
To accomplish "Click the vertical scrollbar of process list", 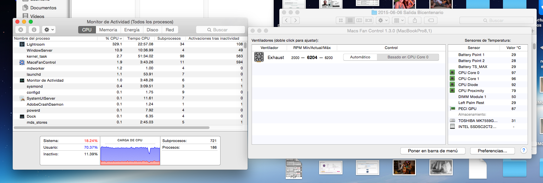I will pos(245,45).
